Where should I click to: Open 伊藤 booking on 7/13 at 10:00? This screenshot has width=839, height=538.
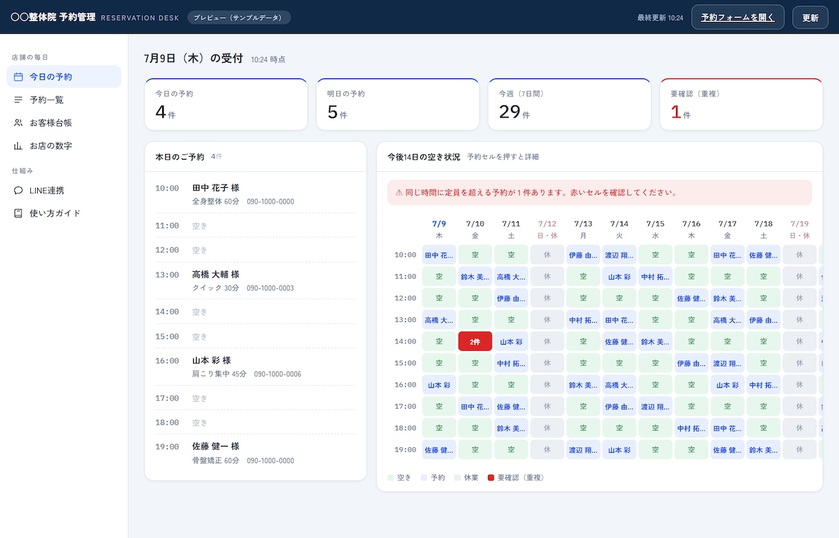[583, 255]
